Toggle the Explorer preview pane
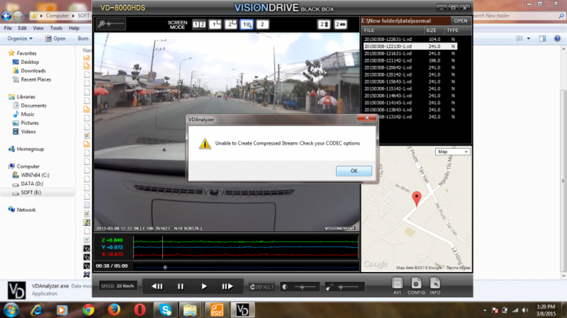This screenshot has height=318, width=567. click(x=542, y=38)
